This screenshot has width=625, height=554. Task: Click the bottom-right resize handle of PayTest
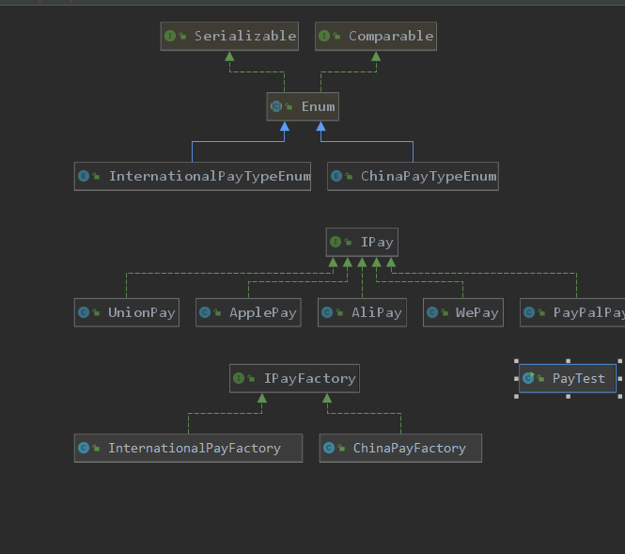620,396
